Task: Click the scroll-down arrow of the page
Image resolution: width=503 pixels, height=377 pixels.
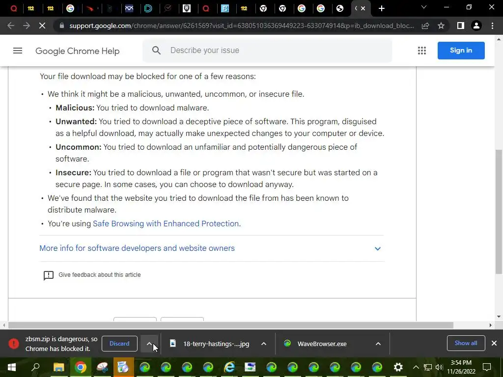Action: [499, 317]
